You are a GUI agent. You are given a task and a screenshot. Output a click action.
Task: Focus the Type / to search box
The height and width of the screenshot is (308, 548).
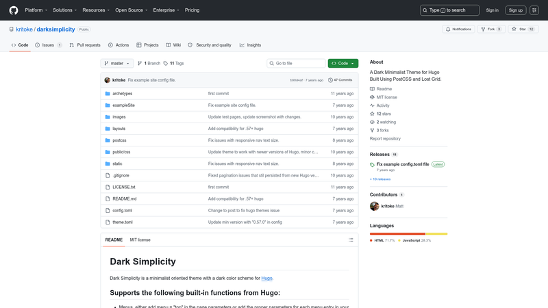click(x=449, y=10)
